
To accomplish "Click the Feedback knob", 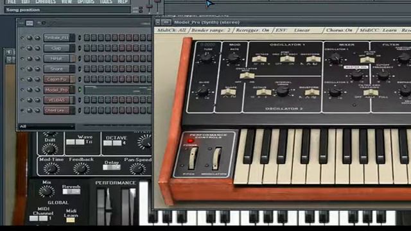I will click(x=81, y=169).
